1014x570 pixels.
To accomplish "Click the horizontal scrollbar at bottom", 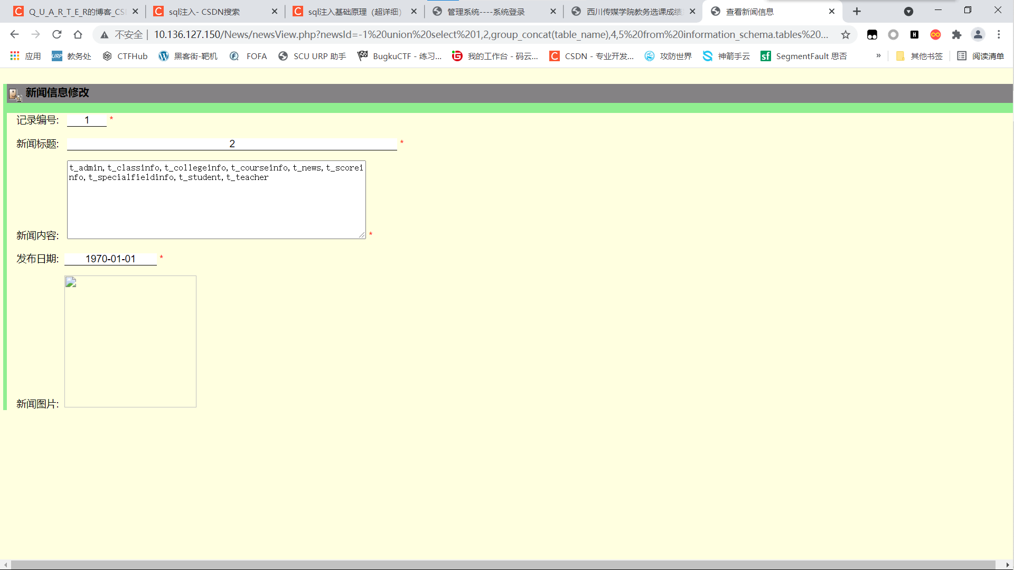I will 503,565.
